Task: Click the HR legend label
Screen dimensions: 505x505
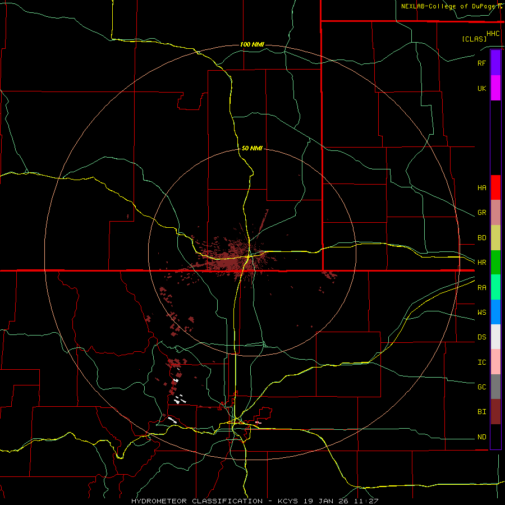Action: coord(481,263)
